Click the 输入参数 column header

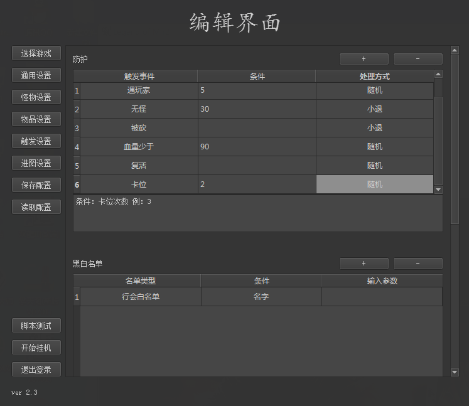(x=382, y=280)
